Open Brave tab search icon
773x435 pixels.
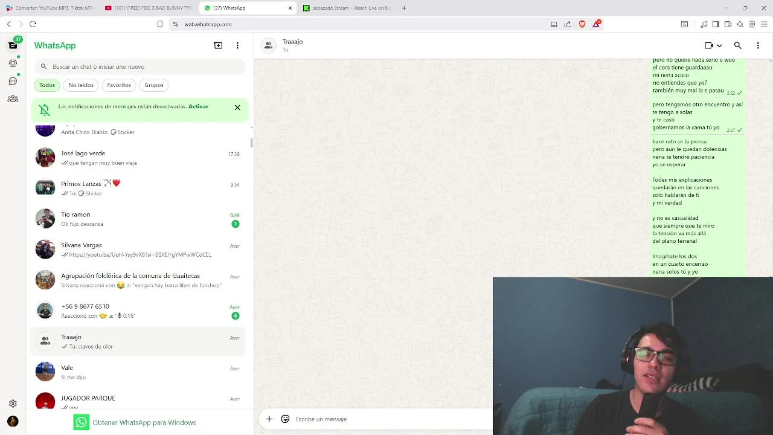[x=684, y=24]
